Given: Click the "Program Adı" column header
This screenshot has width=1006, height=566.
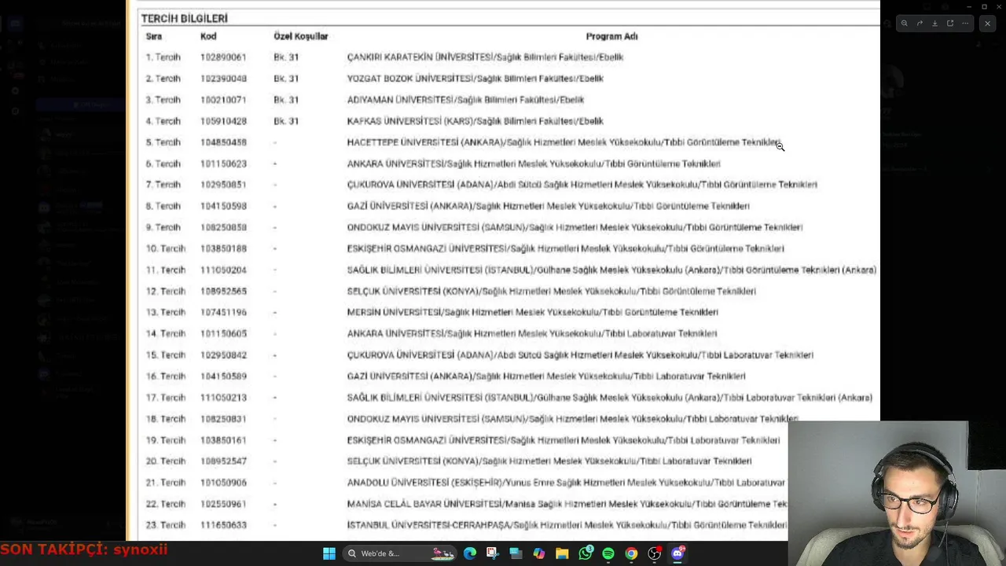Looking at the screenshot, I should 611,36.
